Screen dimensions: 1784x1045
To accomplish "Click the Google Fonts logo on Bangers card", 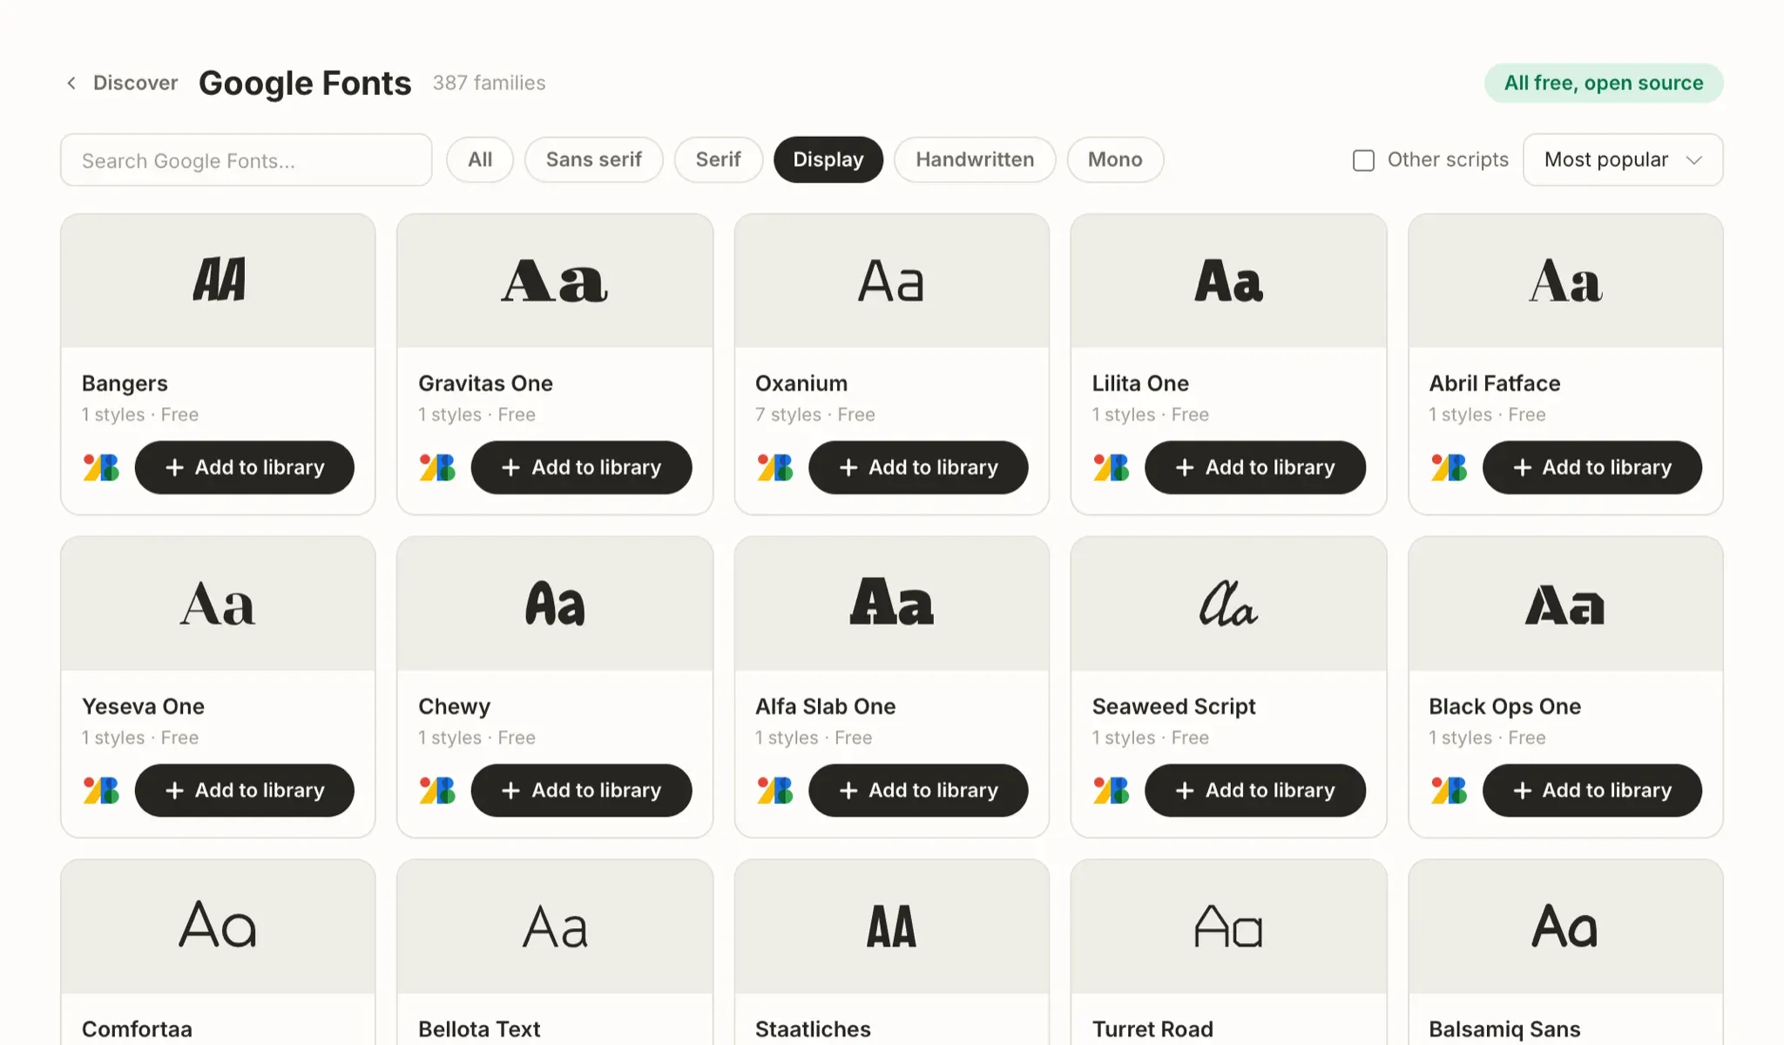I will pyautogui.click(x=101, y=468).
